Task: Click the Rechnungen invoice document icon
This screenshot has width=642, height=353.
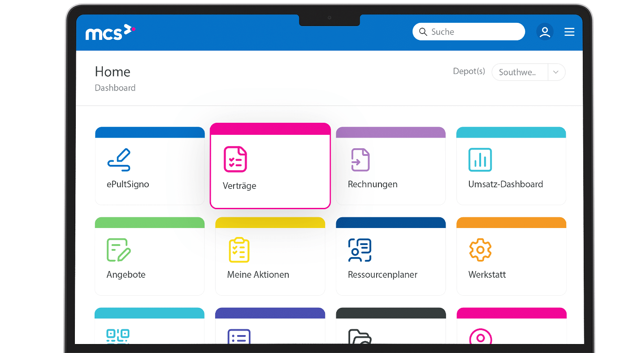Action: pyautogui.click(x=360, y=160)
